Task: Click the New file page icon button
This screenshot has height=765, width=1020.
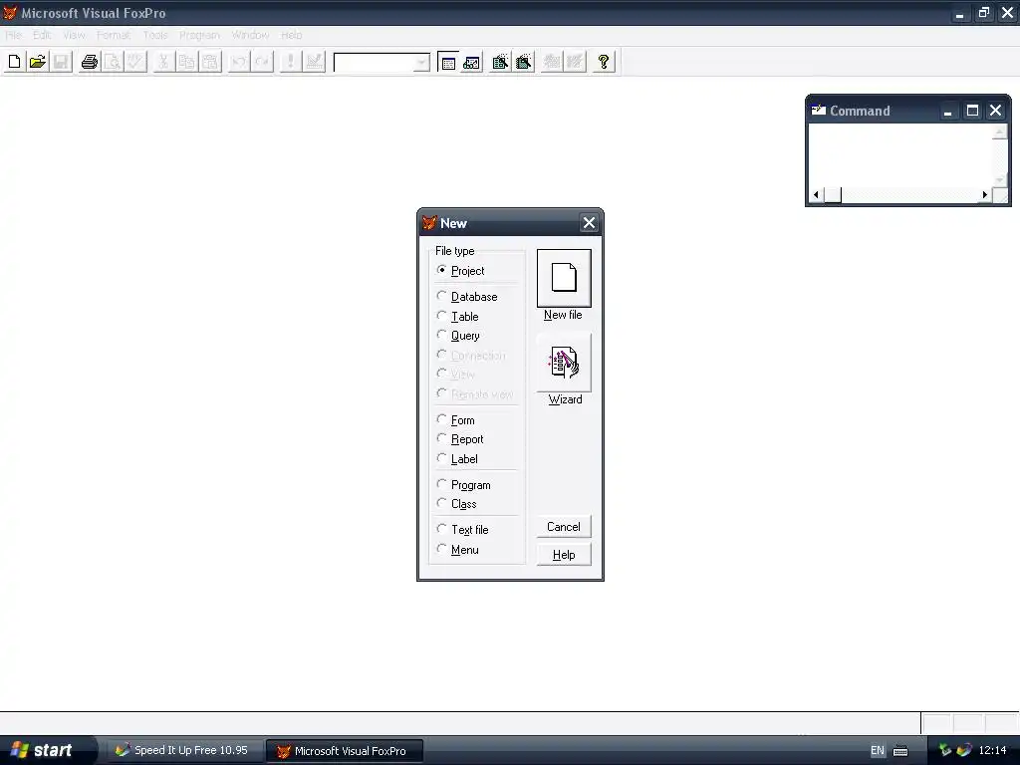Action: 564,278
